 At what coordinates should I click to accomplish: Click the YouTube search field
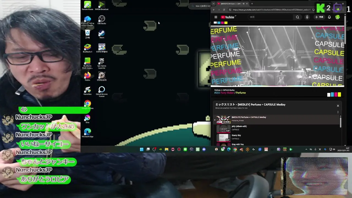click(270, 17)
